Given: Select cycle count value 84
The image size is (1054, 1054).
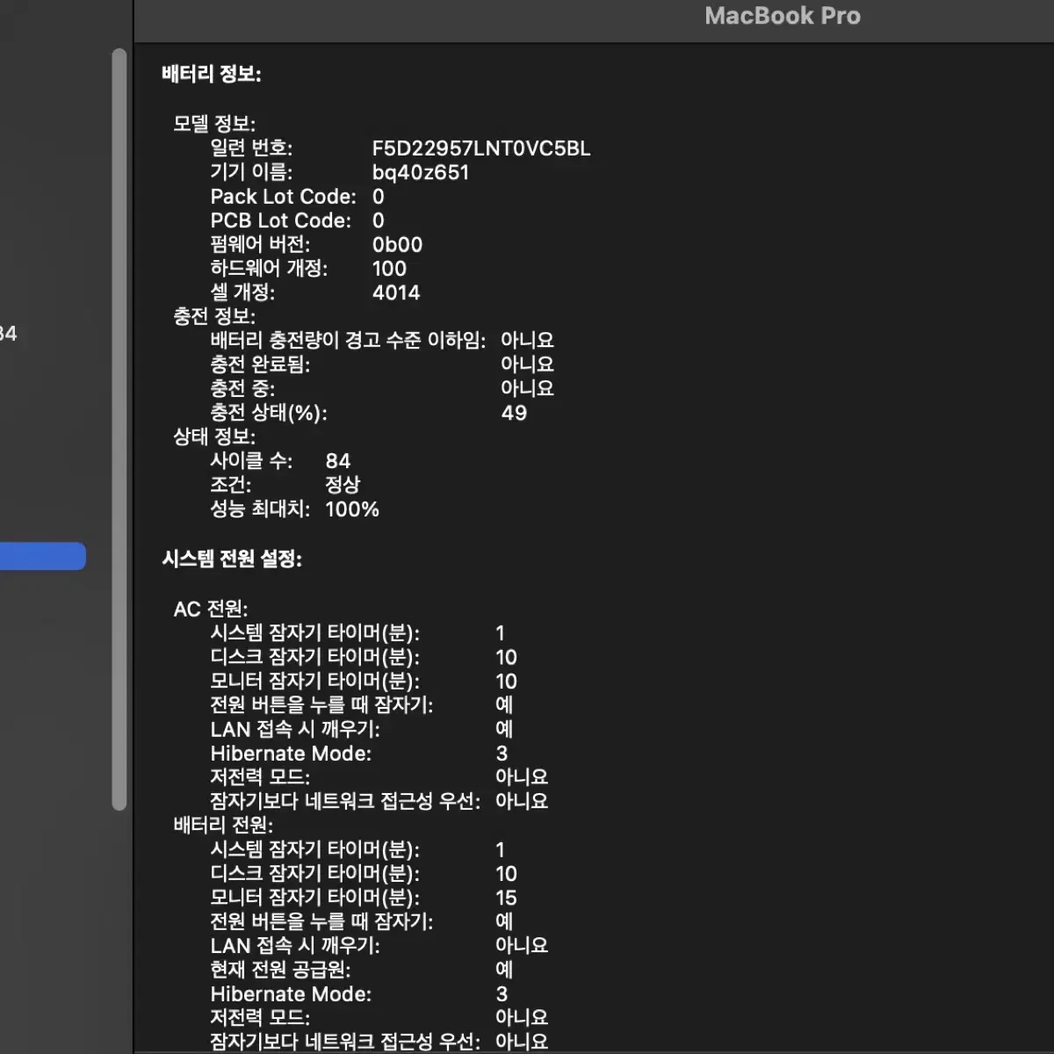Looking at the screenshot, I should click(x=338, y=461).
